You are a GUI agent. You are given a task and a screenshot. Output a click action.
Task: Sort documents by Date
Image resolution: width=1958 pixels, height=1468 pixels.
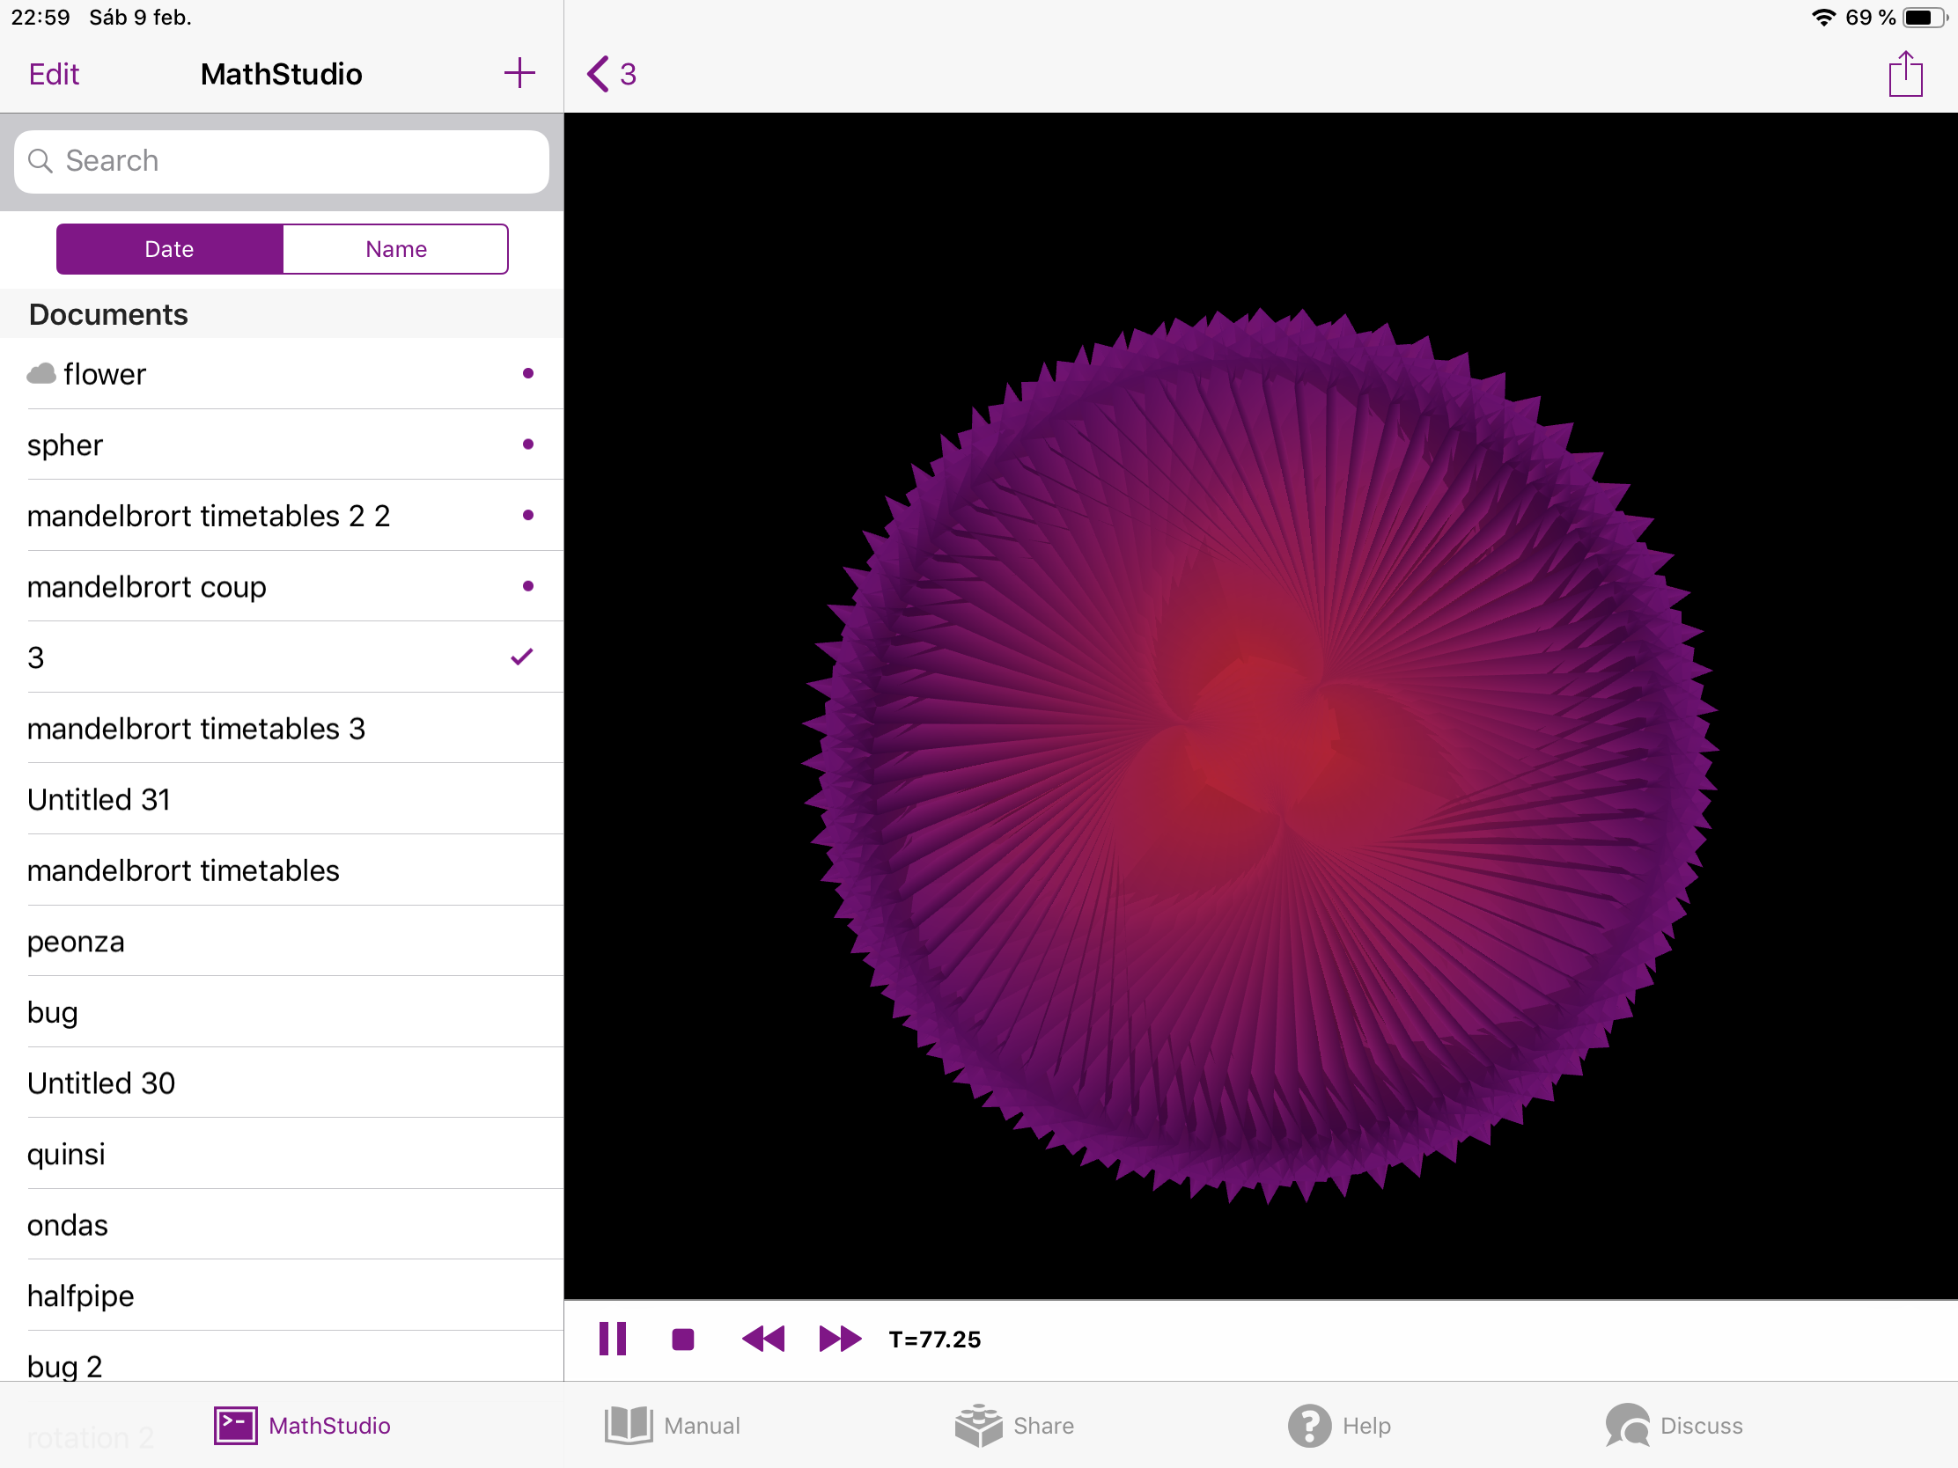click(169, 250)
